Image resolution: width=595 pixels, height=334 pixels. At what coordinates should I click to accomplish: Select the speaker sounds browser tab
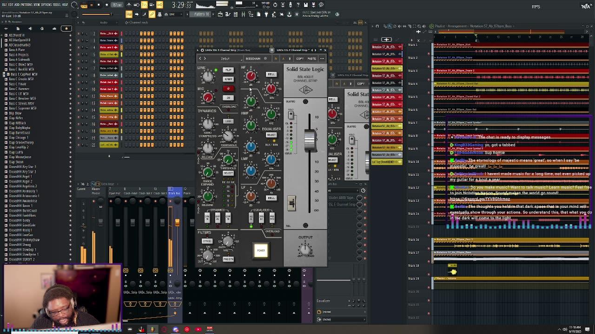point(30,29)
